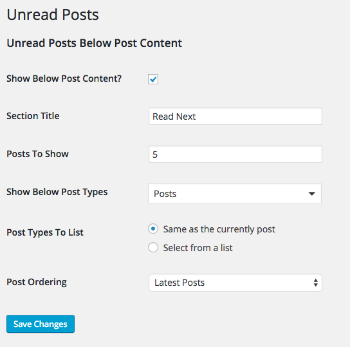The width and height of the screenshot is (350, 347).
Task: Click the Post Types To List label
Action: [45, 232]
